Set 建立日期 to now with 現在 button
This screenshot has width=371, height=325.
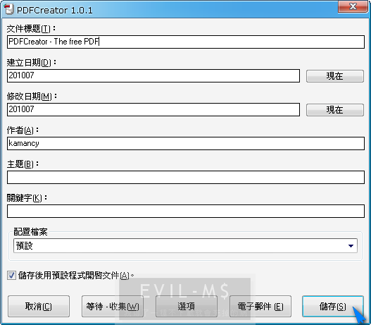click(335, 76)
